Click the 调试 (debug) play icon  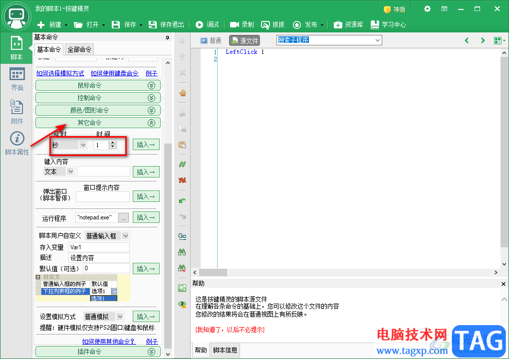coord(200,24)
